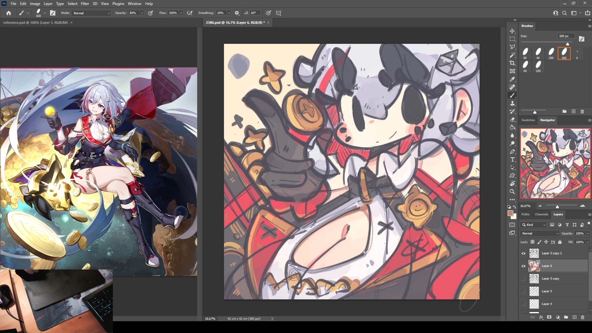592x333 pixels.
Task: Select the Frame tool
Action: coord(512,71)
